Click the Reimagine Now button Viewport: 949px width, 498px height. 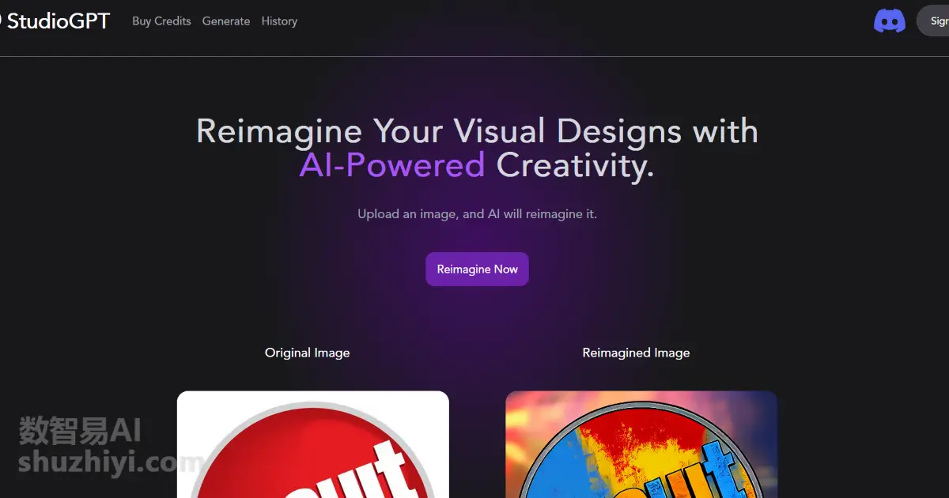click(x=477, y=270)
